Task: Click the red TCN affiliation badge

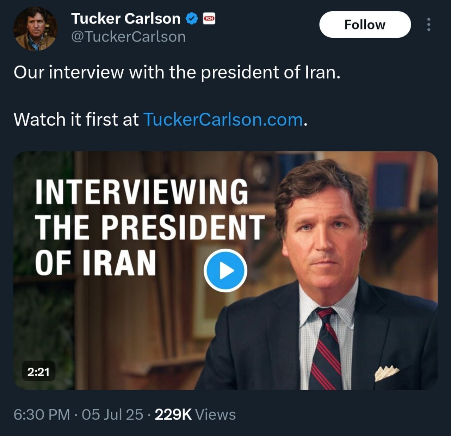Action: tap(209, 18)
